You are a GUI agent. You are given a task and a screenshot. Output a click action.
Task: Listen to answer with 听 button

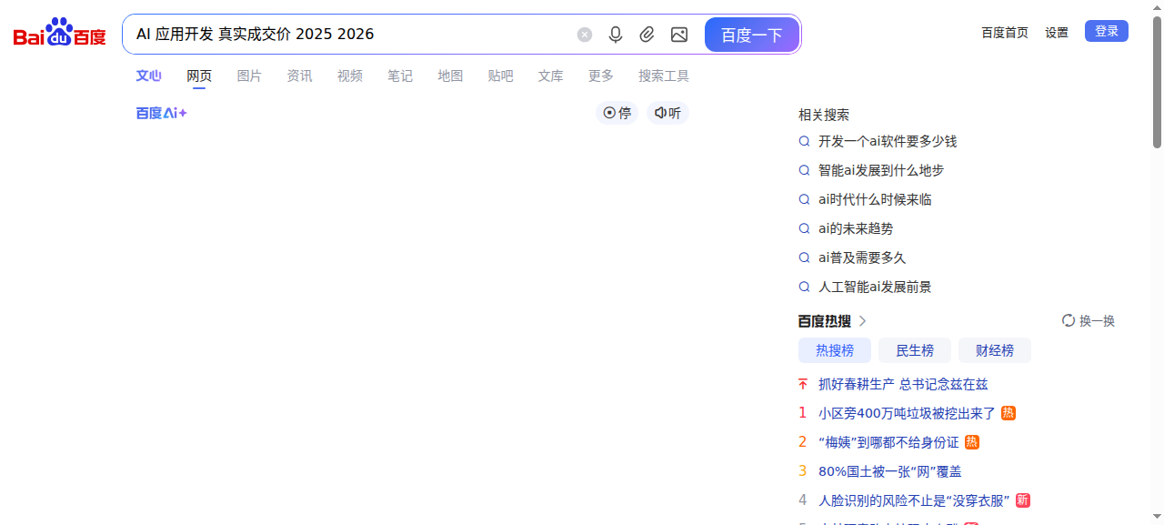click(667, 114)
